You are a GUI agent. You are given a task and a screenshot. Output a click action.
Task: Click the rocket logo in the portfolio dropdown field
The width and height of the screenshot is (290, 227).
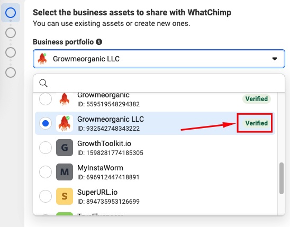[42, 59]
